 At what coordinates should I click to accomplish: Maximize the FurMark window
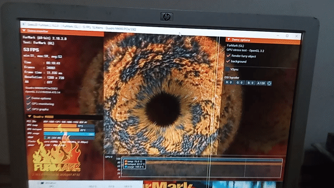coord(287,36)
